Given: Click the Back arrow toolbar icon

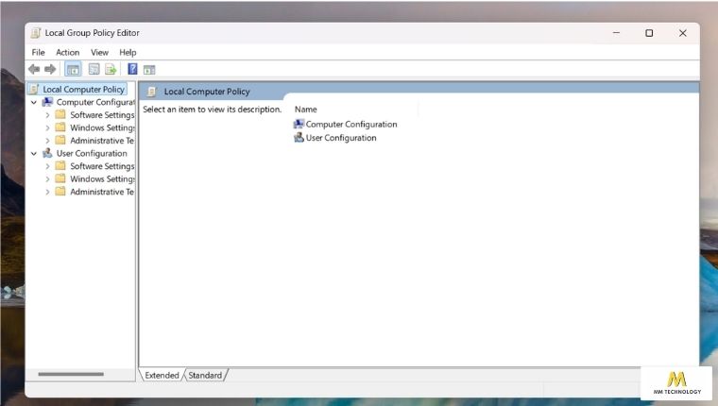Looking at the screenshot, I should tap(34, 69).
